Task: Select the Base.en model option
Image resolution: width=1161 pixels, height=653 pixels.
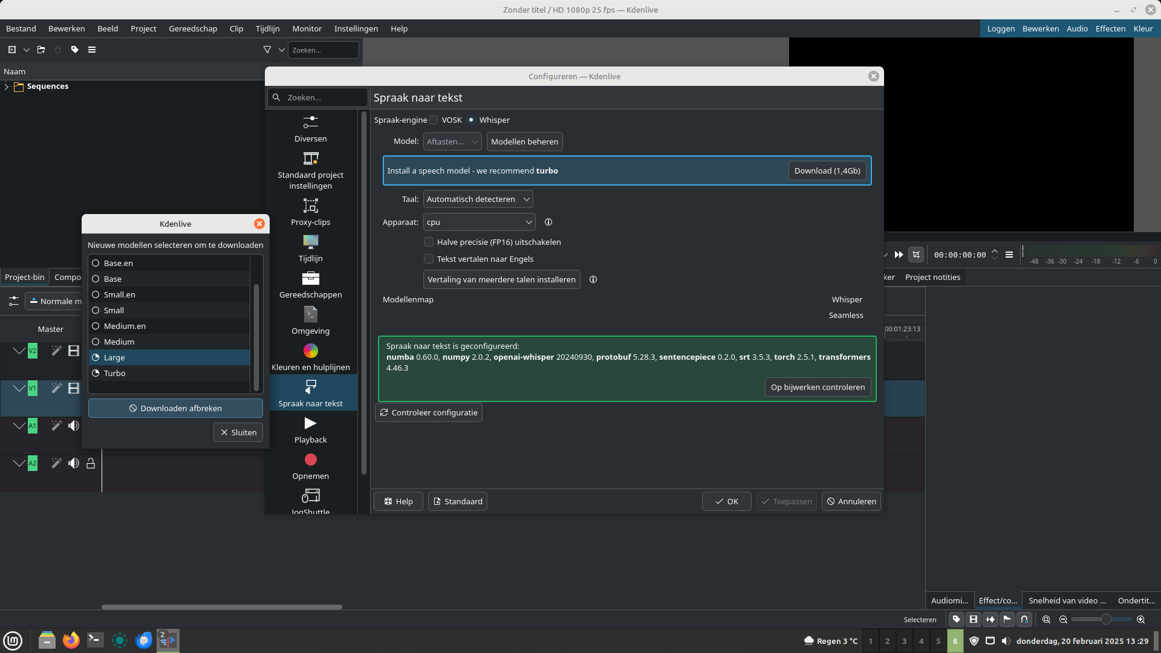Action: pyautogui.click(x=169, y=263)
